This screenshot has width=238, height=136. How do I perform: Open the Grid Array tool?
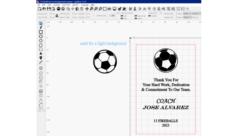click(41, 91)
